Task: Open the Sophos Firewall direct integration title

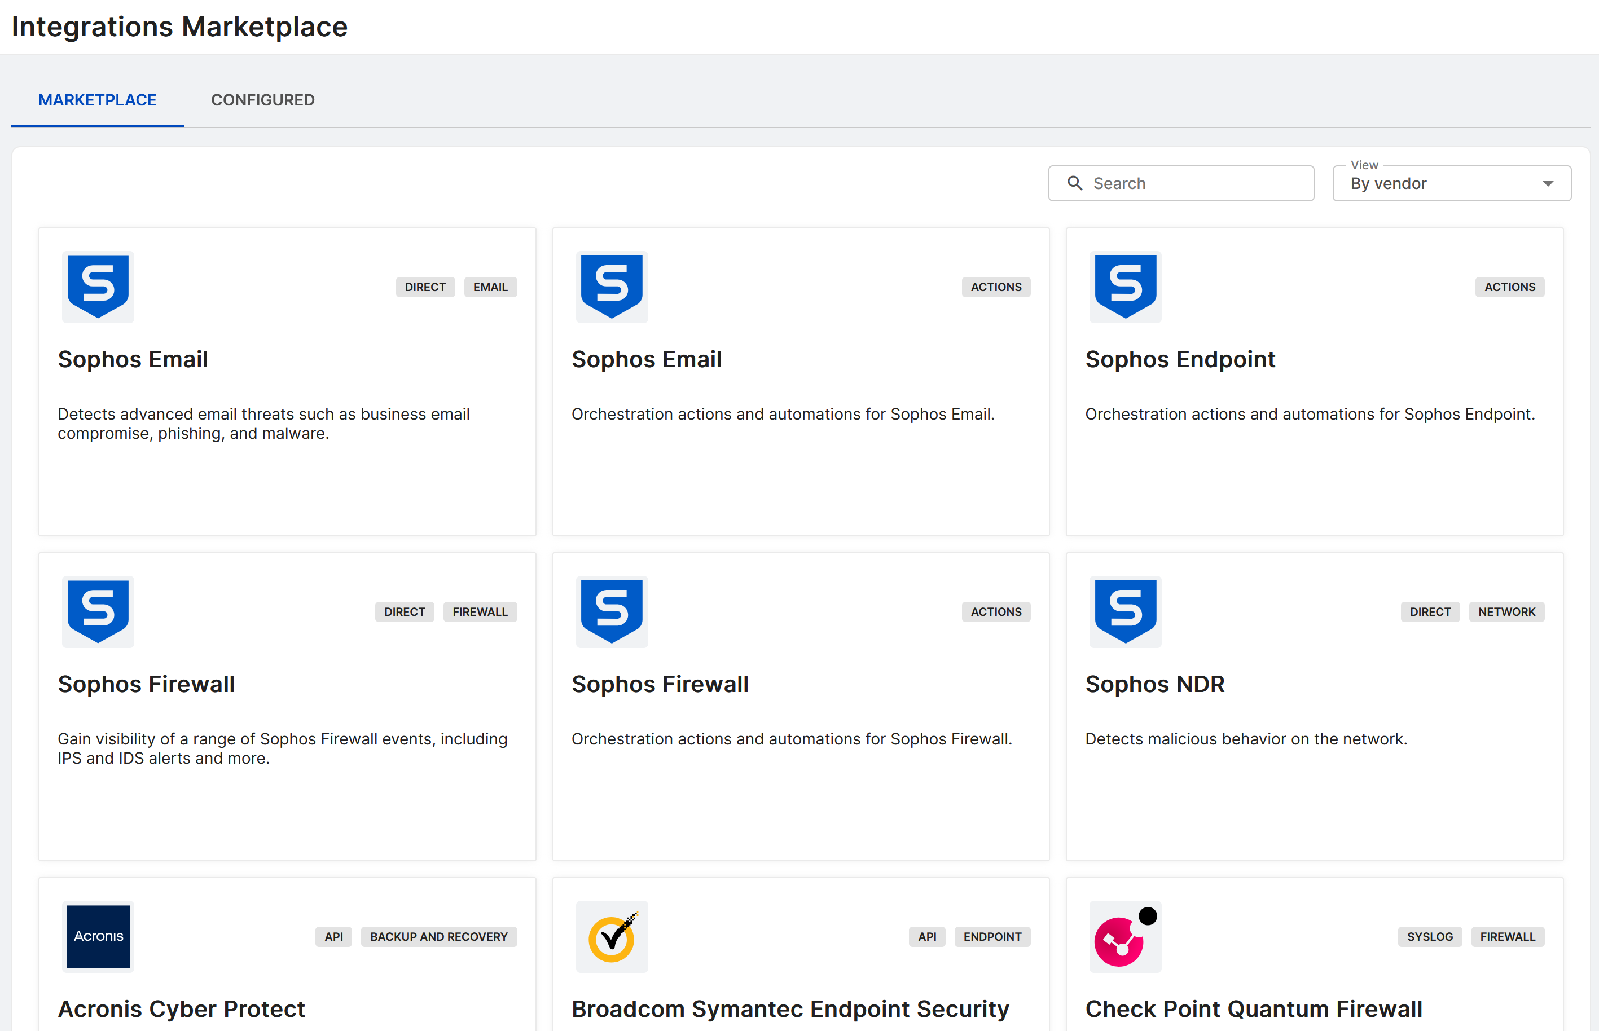Action: 146,684
